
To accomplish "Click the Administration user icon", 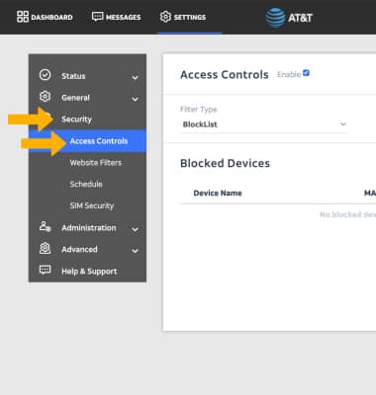I will pos(46,226).
